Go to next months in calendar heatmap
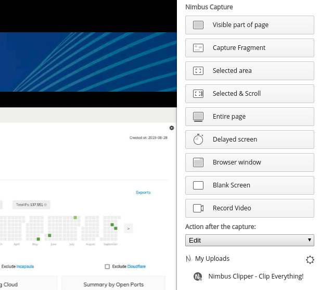The height and width of the screenshot is (290, 320). tap(129, 229)
